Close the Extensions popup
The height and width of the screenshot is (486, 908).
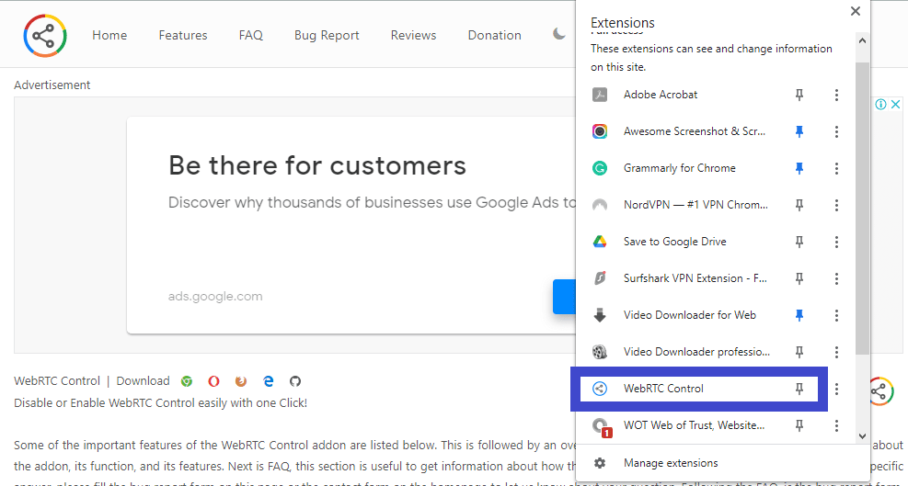click(x=856, y=11)
